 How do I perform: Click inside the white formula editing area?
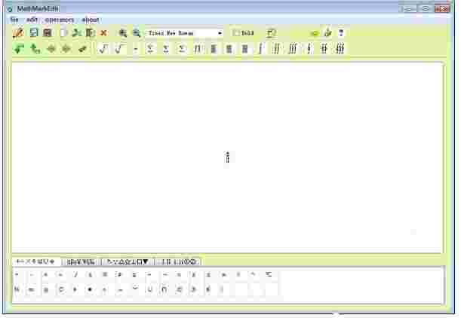(x=227, y=157)
